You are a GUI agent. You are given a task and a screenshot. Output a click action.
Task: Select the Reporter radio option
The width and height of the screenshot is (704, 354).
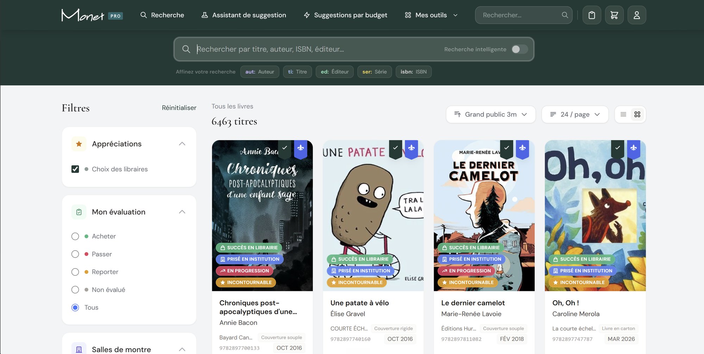[75, 272]
